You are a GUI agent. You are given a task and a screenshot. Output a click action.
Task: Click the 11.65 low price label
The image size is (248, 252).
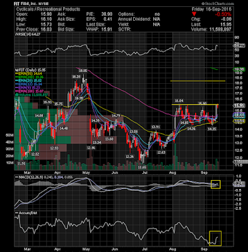[142, 167]
